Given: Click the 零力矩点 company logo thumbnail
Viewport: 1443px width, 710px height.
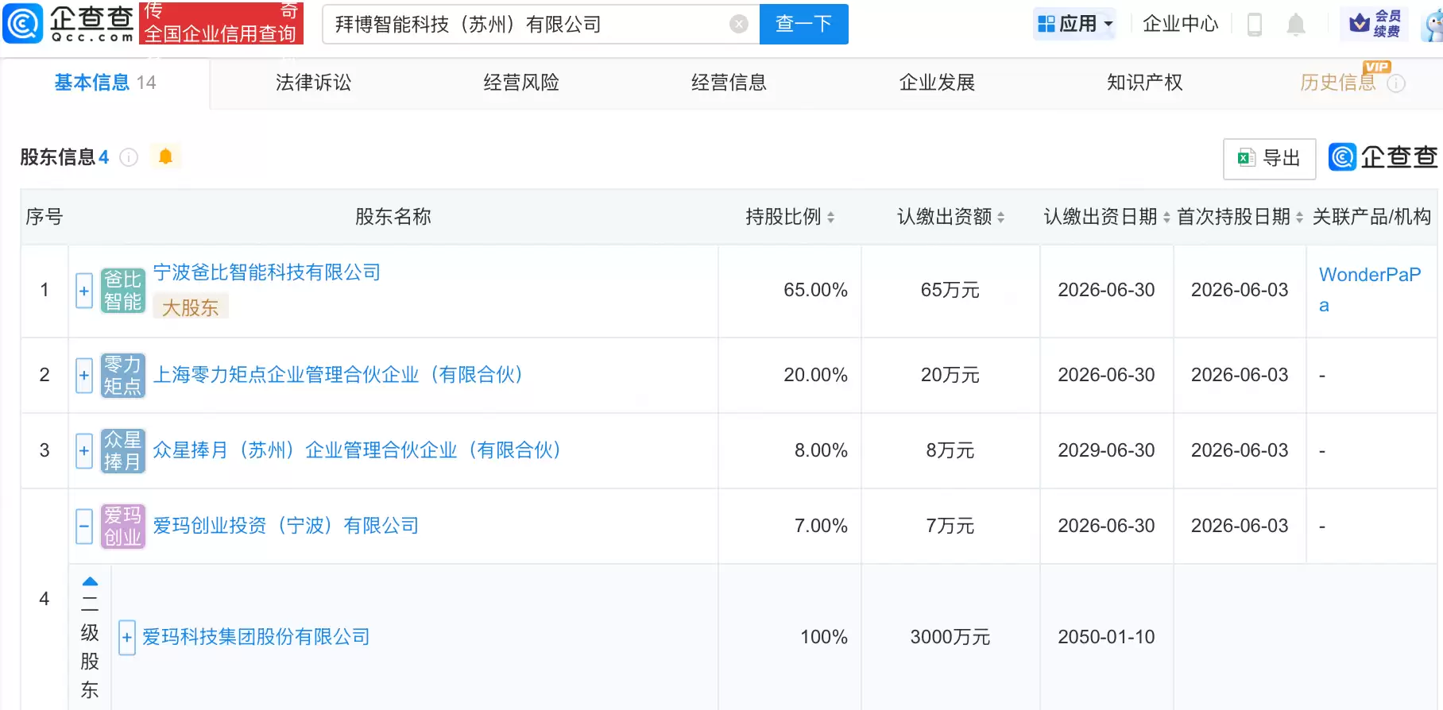Looking at the screenshot, I should [x=123, y=375].
